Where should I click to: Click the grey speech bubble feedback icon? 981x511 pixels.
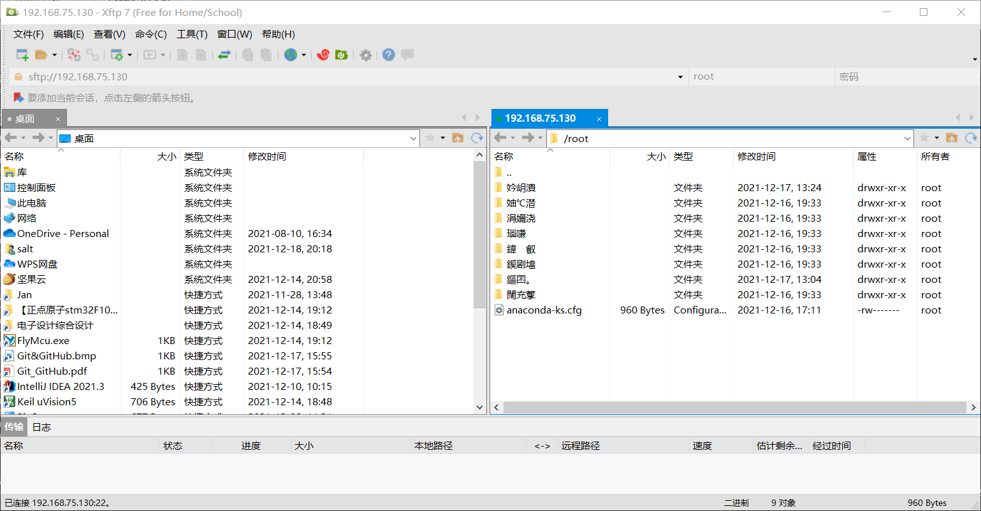pos(407,55)
